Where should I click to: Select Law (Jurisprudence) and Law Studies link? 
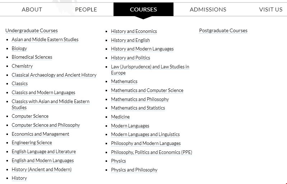coord(150,67)
